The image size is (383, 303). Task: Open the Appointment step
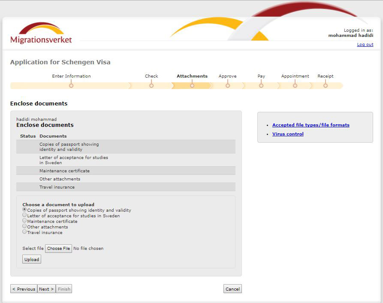pyautogui.click(x=295, y=85)
